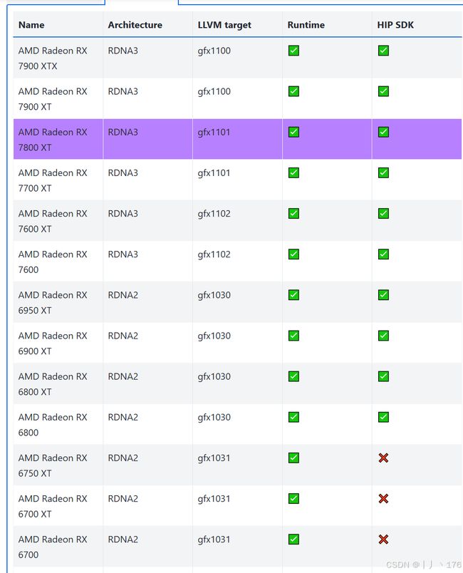Click gfx1100 in the RX 7900 XT row
This screenshot has height=573, width=463.
214,92
